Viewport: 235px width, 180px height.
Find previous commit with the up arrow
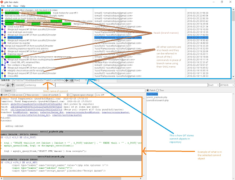click(12, 85)
